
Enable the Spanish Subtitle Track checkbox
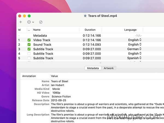pyautogui.click(x=29, y=58)
